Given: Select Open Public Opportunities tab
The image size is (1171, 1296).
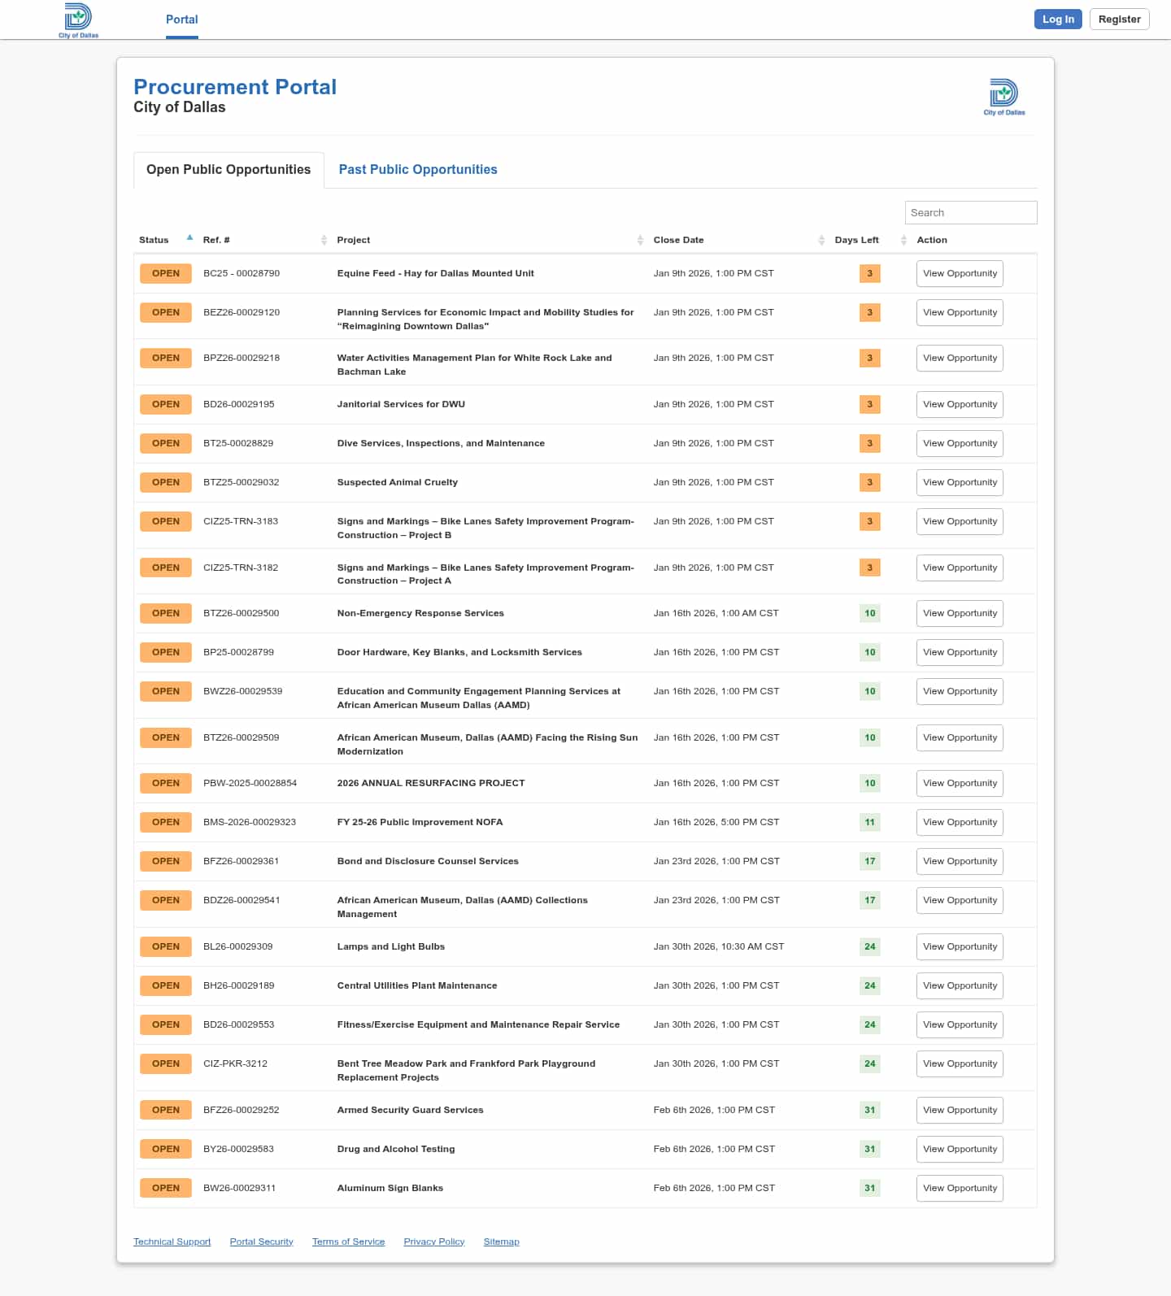Looking at the screenshot, I should [229, 169].
